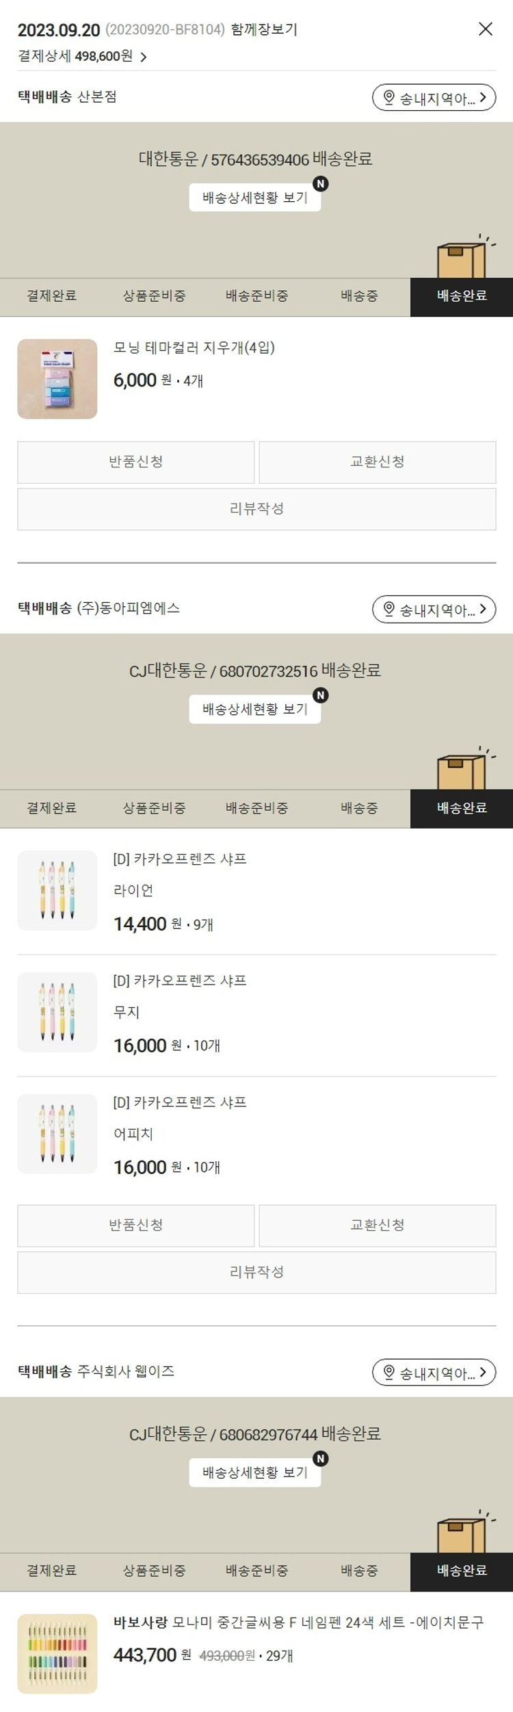The width and height of the screenshot is (513, 1712).
Task: View tracking details for 대한통운 576436539406
Action: [254, 198]
